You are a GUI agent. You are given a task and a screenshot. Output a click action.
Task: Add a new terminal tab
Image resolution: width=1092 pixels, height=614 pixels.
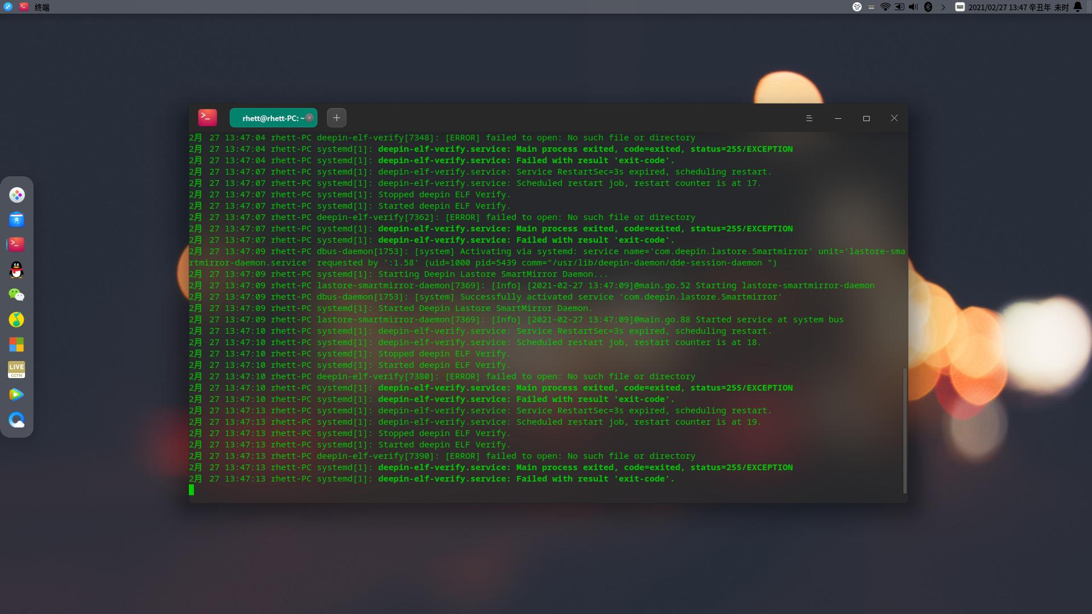tap(337, 118)
